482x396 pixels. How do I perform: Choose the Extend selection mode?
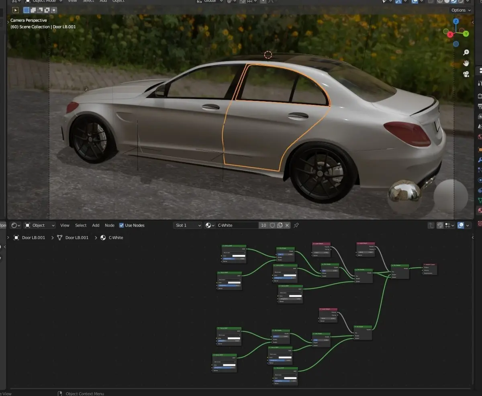[x=33, y=10]
